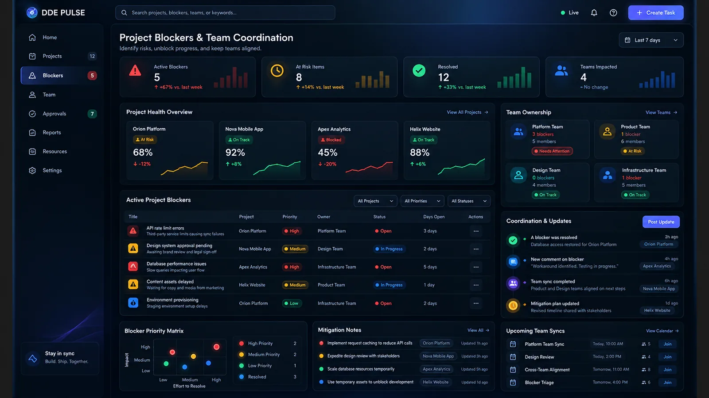Open the Apex Analytics health card

[354, 150]
